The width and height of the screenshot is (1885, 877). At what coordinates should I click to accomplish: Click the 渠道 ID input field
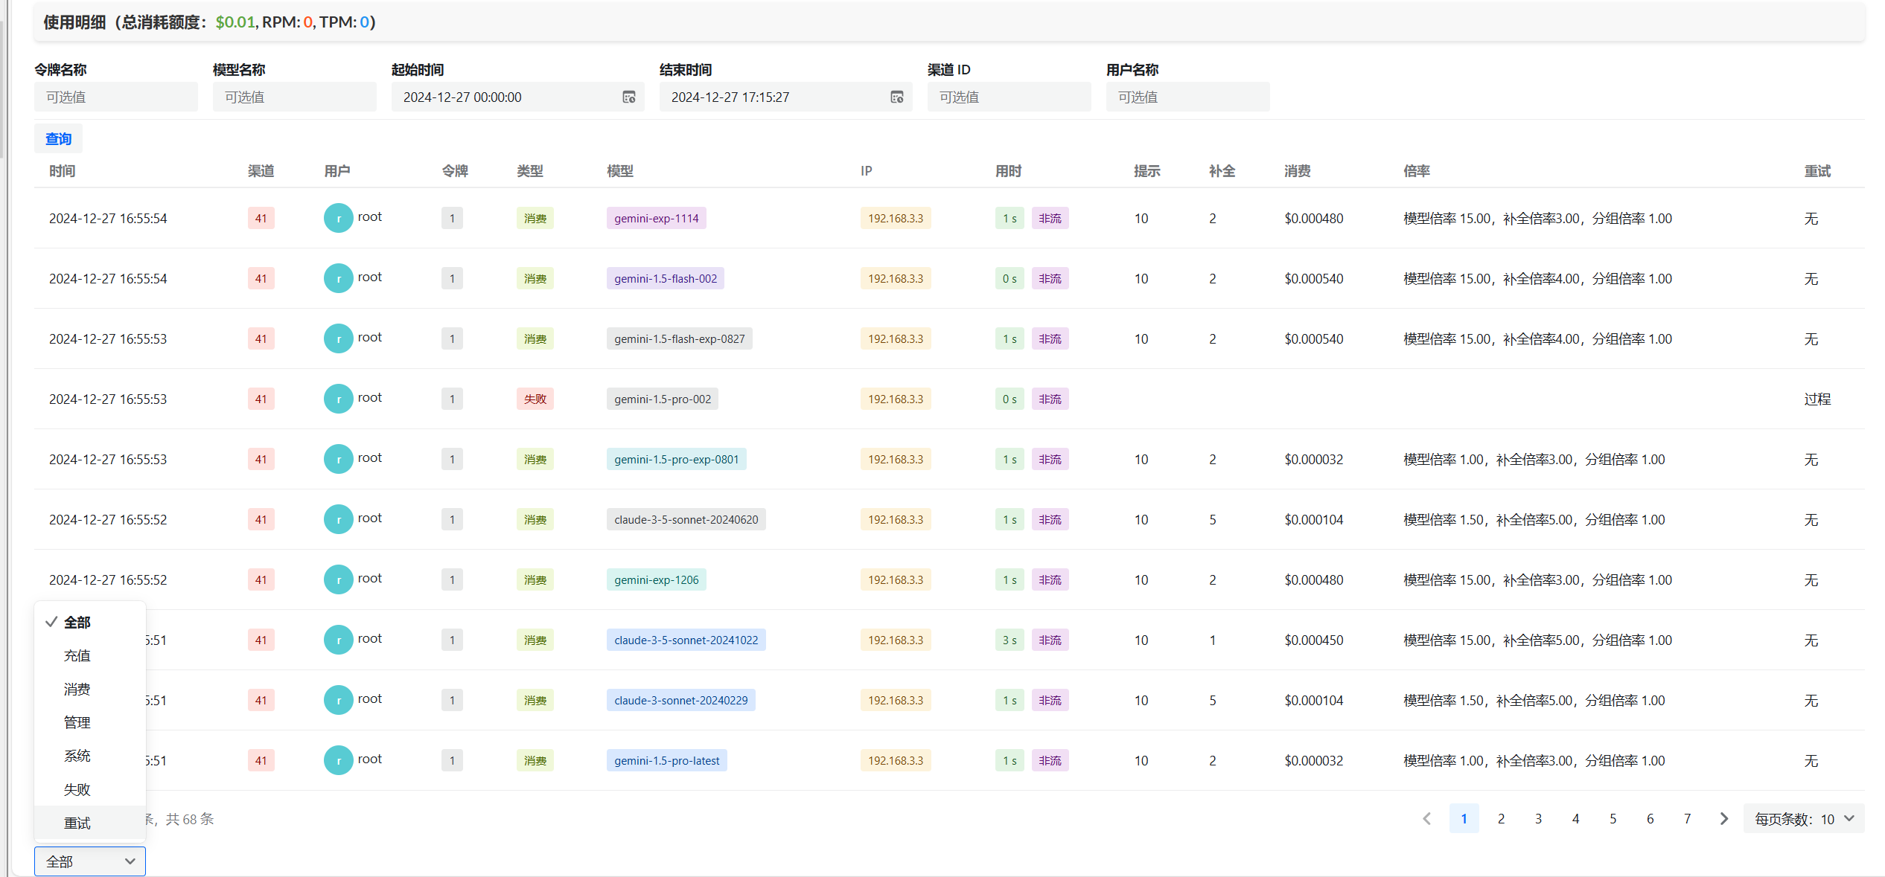coord(1010,97)
